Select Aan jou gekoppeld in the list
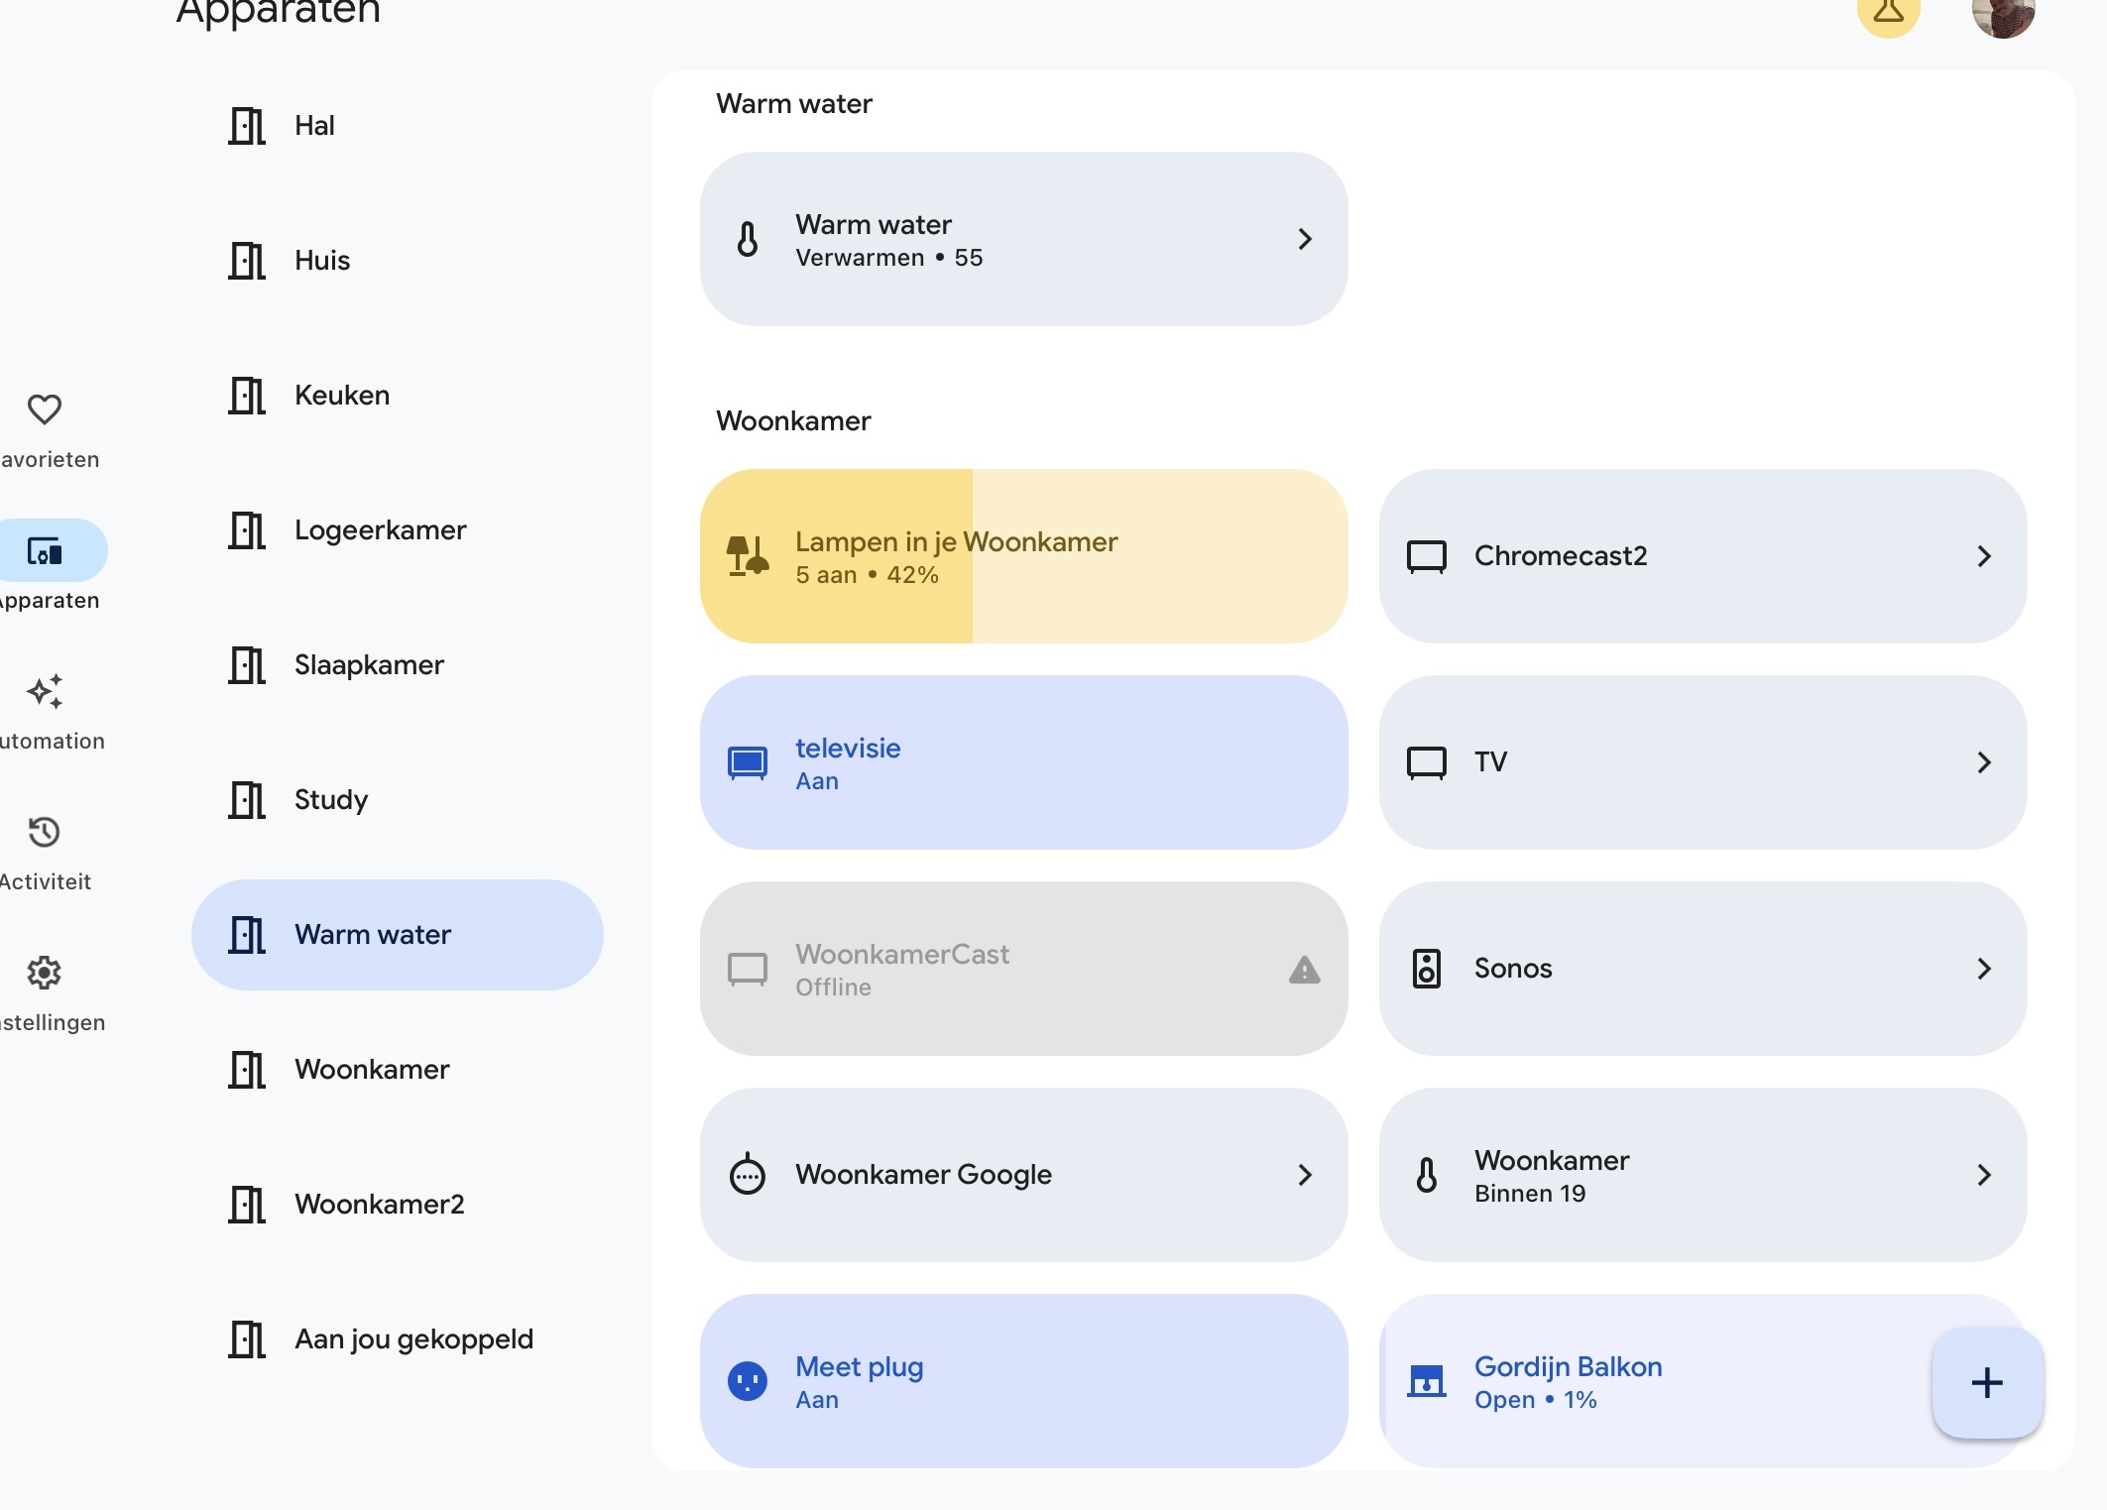The width and height of the screenshot is (2107, 1510). [x=398, y=1339]
